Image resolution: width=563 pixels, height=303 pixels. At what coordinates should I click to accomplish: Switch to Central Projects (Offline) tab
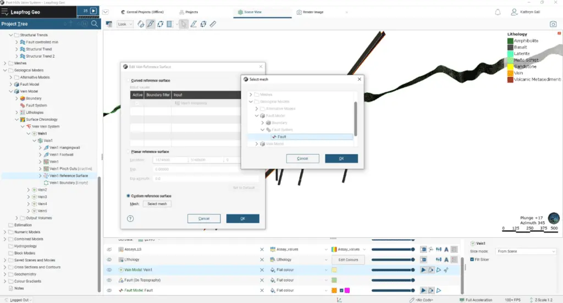coord(142,12)
